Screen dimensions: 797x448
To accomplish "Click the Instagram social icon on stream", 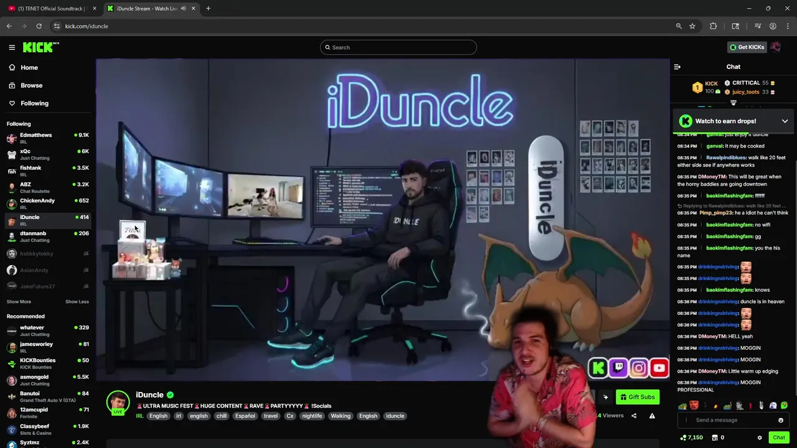I will coord(639,368).
